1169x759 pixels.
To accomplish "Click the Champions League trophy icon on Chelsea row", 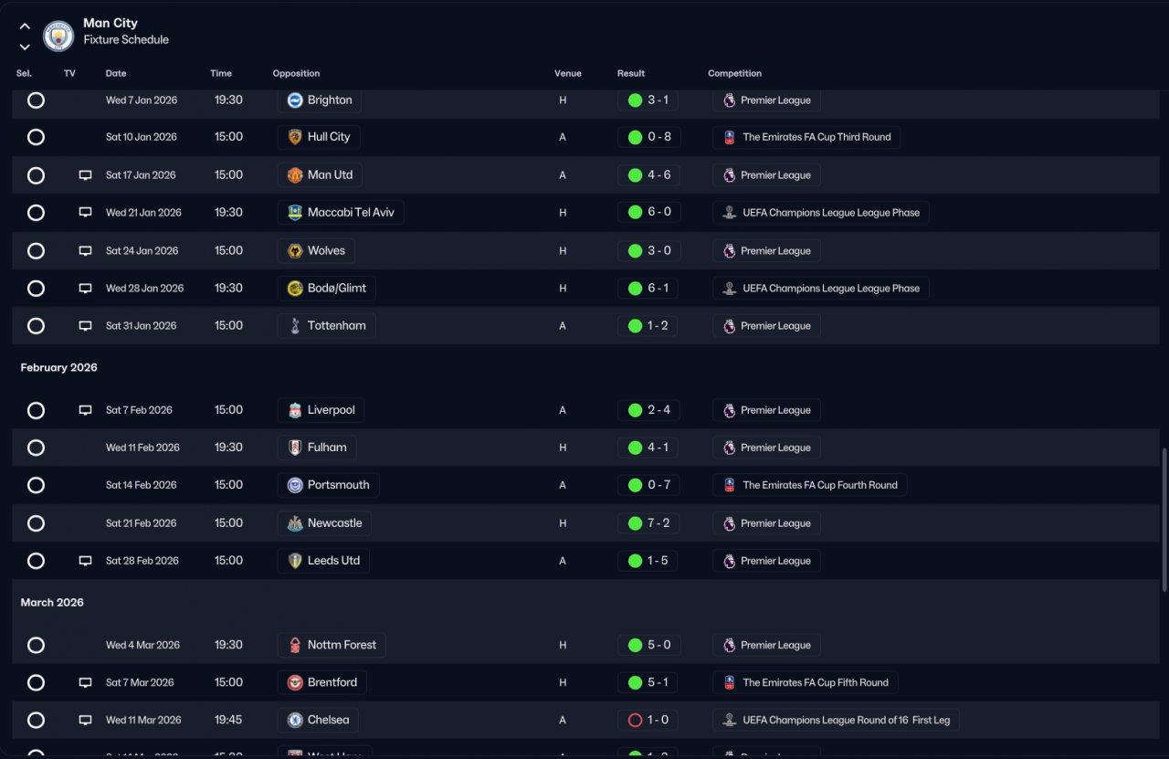I will (x=729, y=720).
